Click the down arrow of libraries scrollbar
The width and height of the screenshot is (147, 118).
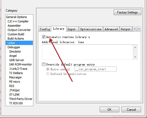(135, 57)
